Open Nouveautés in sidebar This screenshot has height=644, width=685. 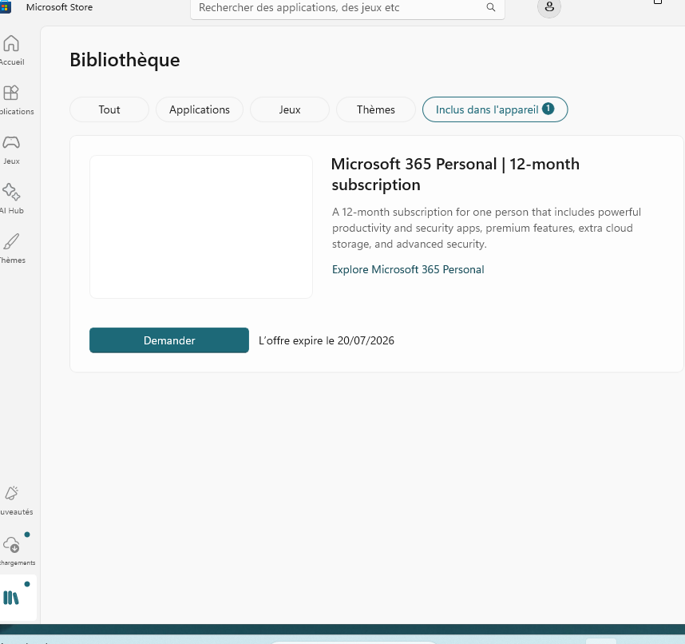(11, 499)
